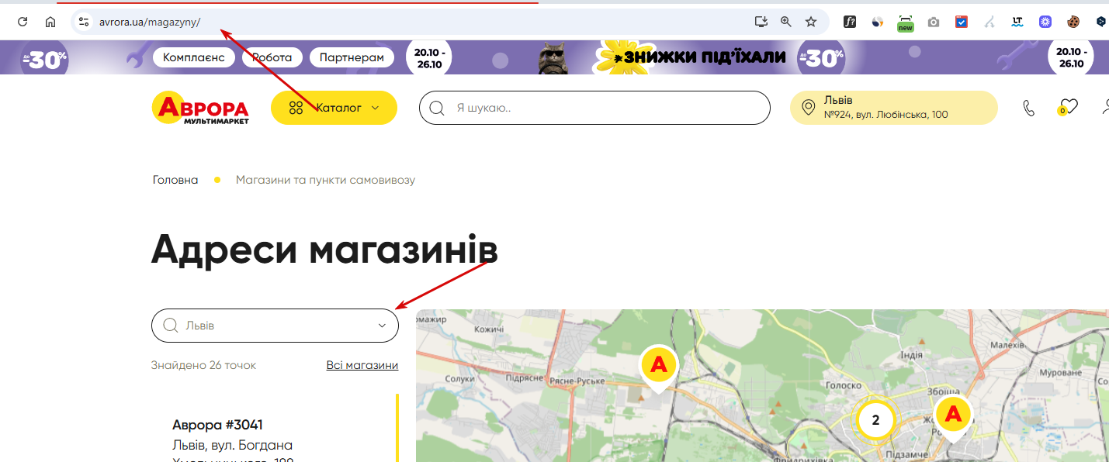The width and height of the screenshot is (1109, 462).
Task: Click the gray camera extension icon
Action: pyautogui.click(x=934, y=22)
